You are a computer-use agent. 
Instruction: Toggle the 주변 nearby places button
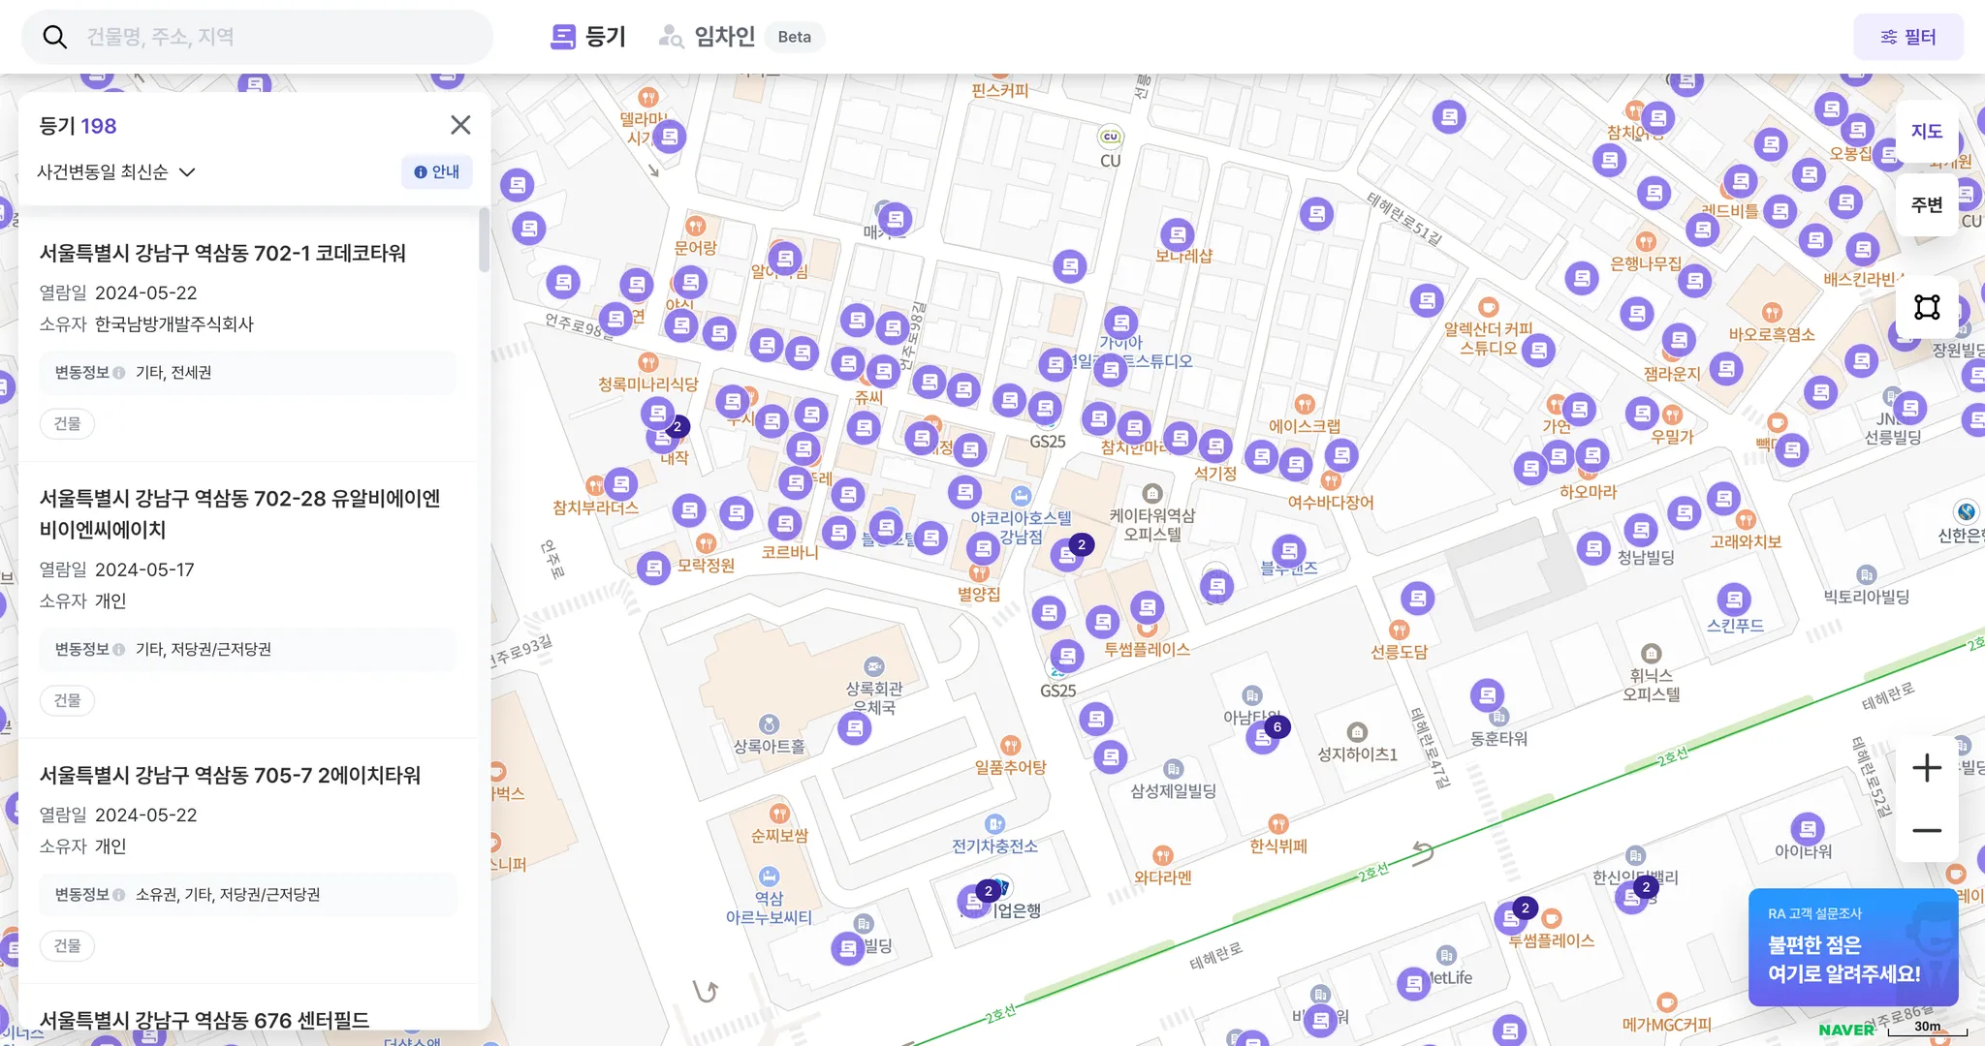[x=1926, y=204]
